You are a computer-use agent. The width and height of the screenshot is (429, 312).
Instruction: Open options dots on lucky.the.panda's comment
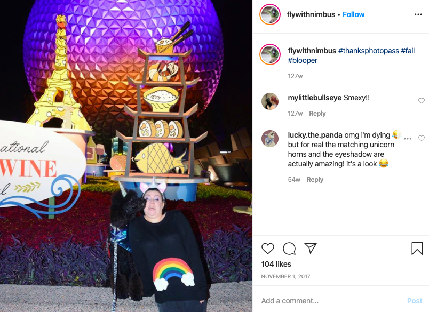click(x=408, y=139)
